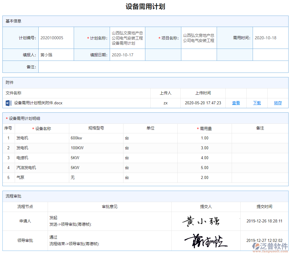Click the 转存 link to save attachment
The width and height of the screenshot is (291, 256).
click(278, 103)
